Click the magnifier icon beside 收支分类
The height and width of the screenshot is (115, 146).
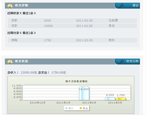coord(121,62)
